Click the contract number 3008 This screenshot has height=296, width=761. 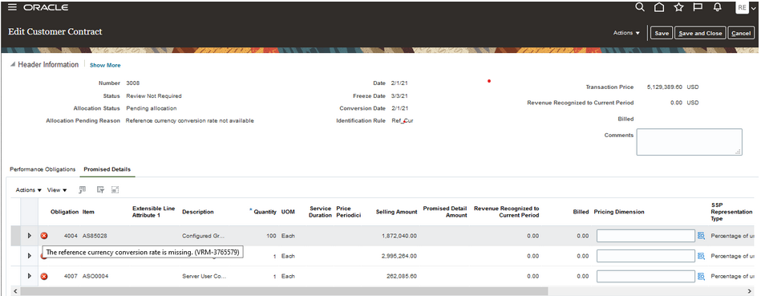(x=132, y=83)
